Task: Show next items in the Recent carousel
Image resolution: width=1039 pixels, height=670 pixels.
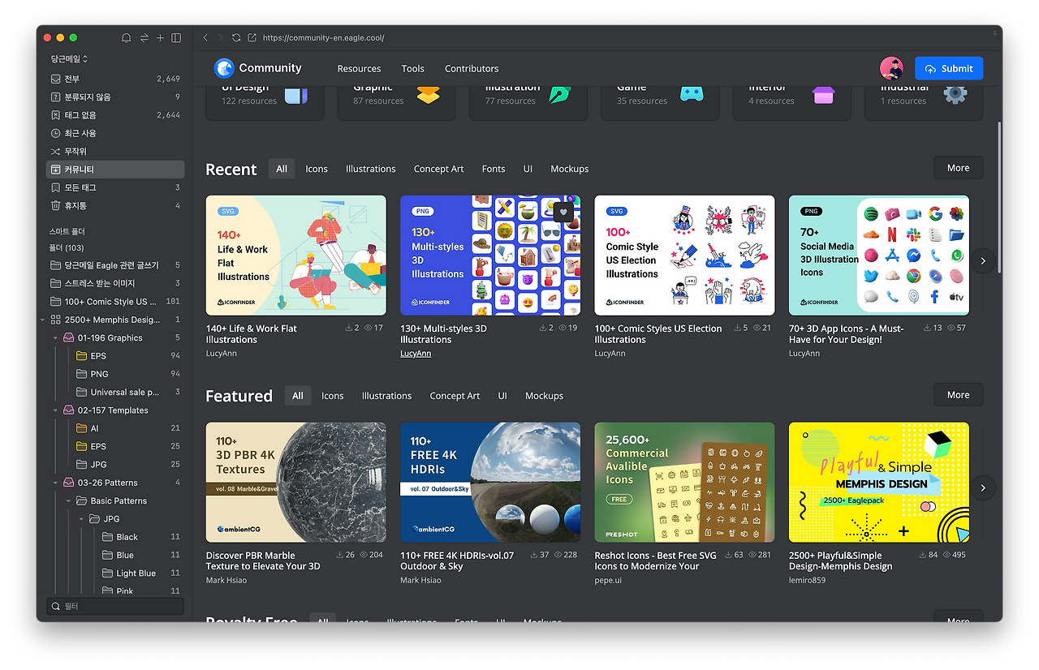Action: pyautogui.click(x=983, y=260)
